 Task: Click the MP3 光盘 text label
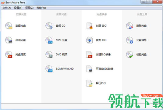(62, 40)
